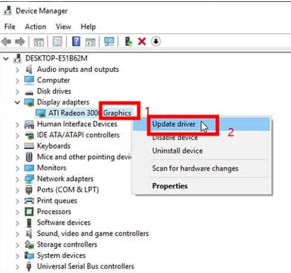
Task: Expand the Keyboards chevron
Action: (18, 146)
